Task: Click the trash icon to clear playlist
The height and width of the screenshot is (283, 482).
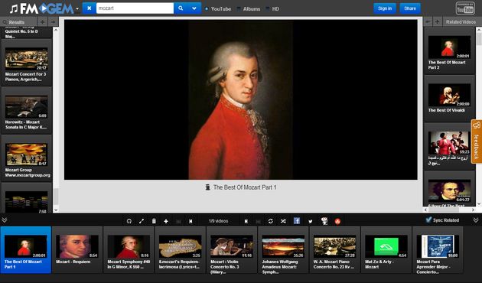Action: pyautogui.click(x=154, y=221)
